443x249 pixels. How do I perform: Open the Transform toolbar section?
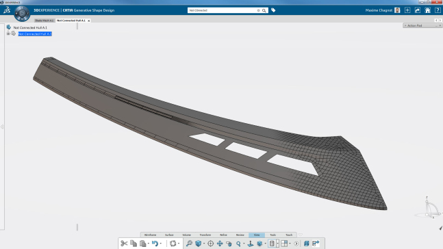click(x=205, y=235)
